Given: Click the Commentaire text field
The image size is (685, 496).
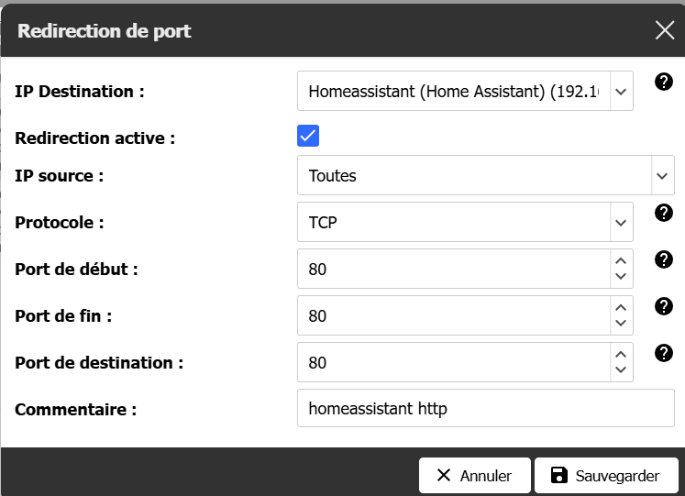Looking at the screenshot, I should pyautogui.click(x=486, y=408).
